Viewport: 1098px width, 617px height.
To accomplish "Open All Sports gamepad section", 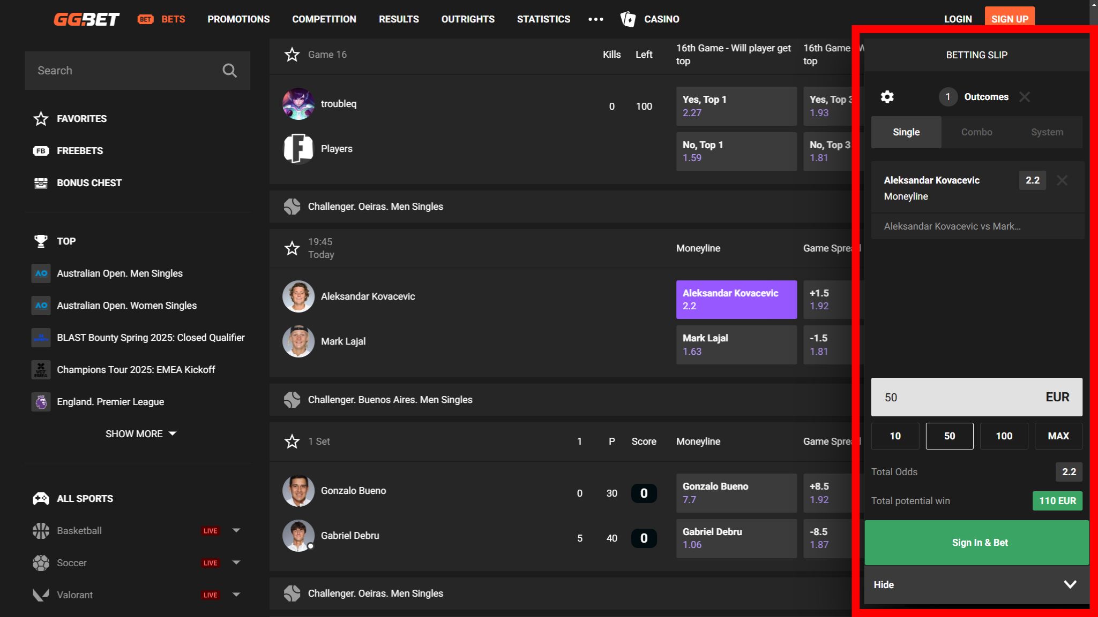I will point(73,499).
